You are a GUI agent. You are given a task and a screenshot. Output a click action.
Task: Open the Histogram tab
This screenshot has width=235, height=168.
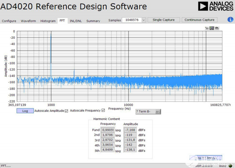48,21
